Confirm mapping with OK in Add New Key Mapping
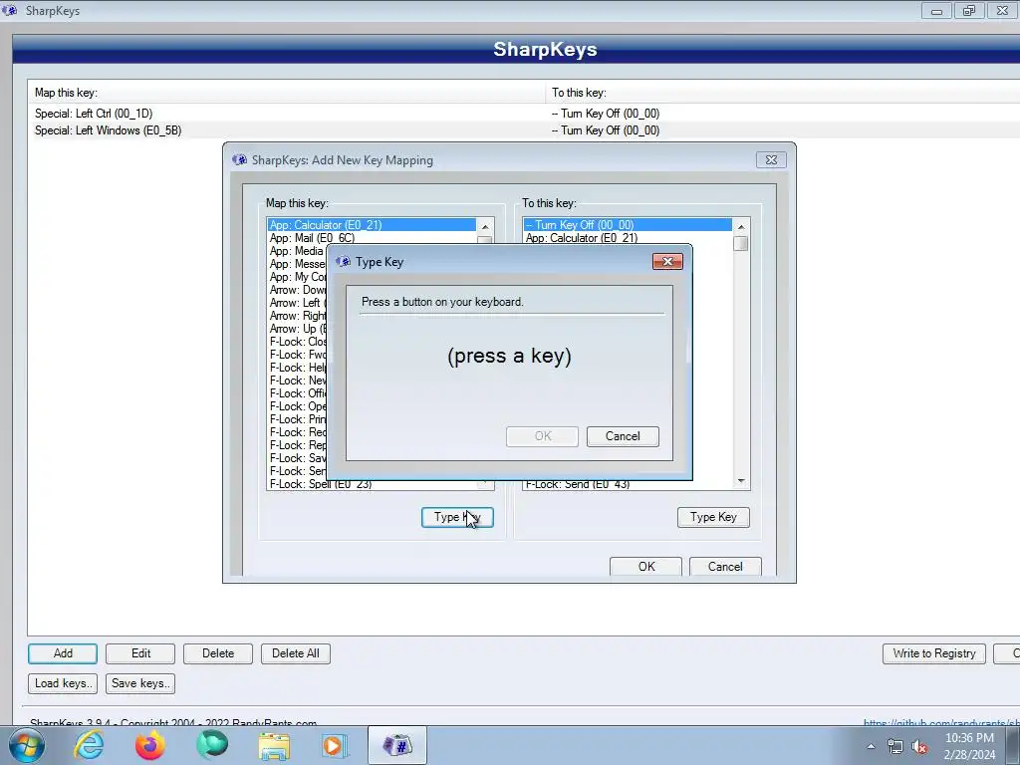This screenshot has height=765, width=1020. [x=645, y=567]
